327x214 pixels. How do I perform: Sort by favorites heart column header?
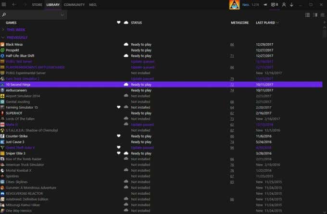point(119,22)
